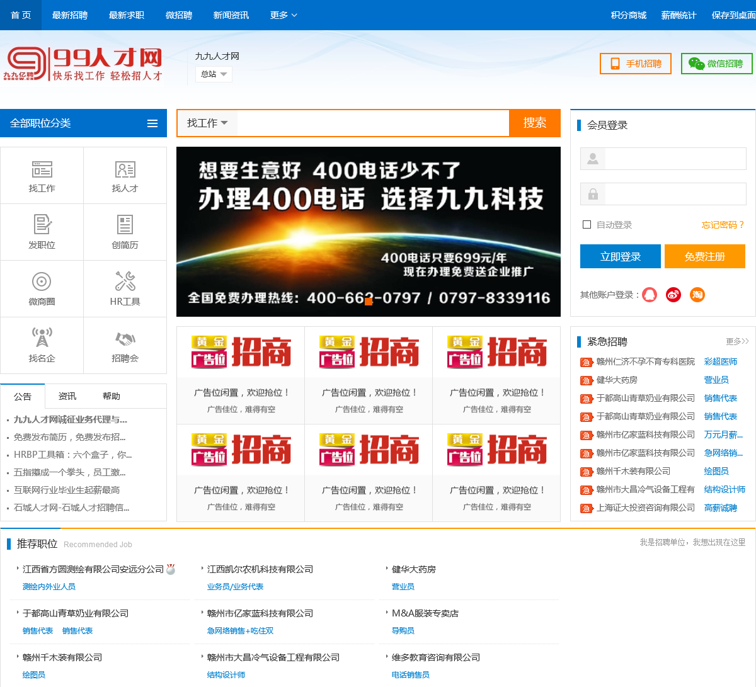Open notice 石城人才网-石城人才招聘信...
The image size is (756, 687).
click(72, 508)
